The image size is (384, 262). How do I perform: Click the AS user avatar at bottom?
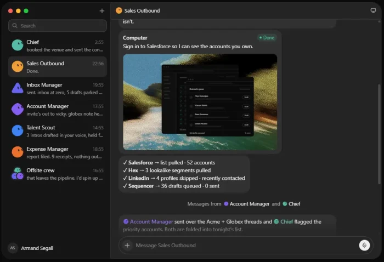(x=13, y=248)
